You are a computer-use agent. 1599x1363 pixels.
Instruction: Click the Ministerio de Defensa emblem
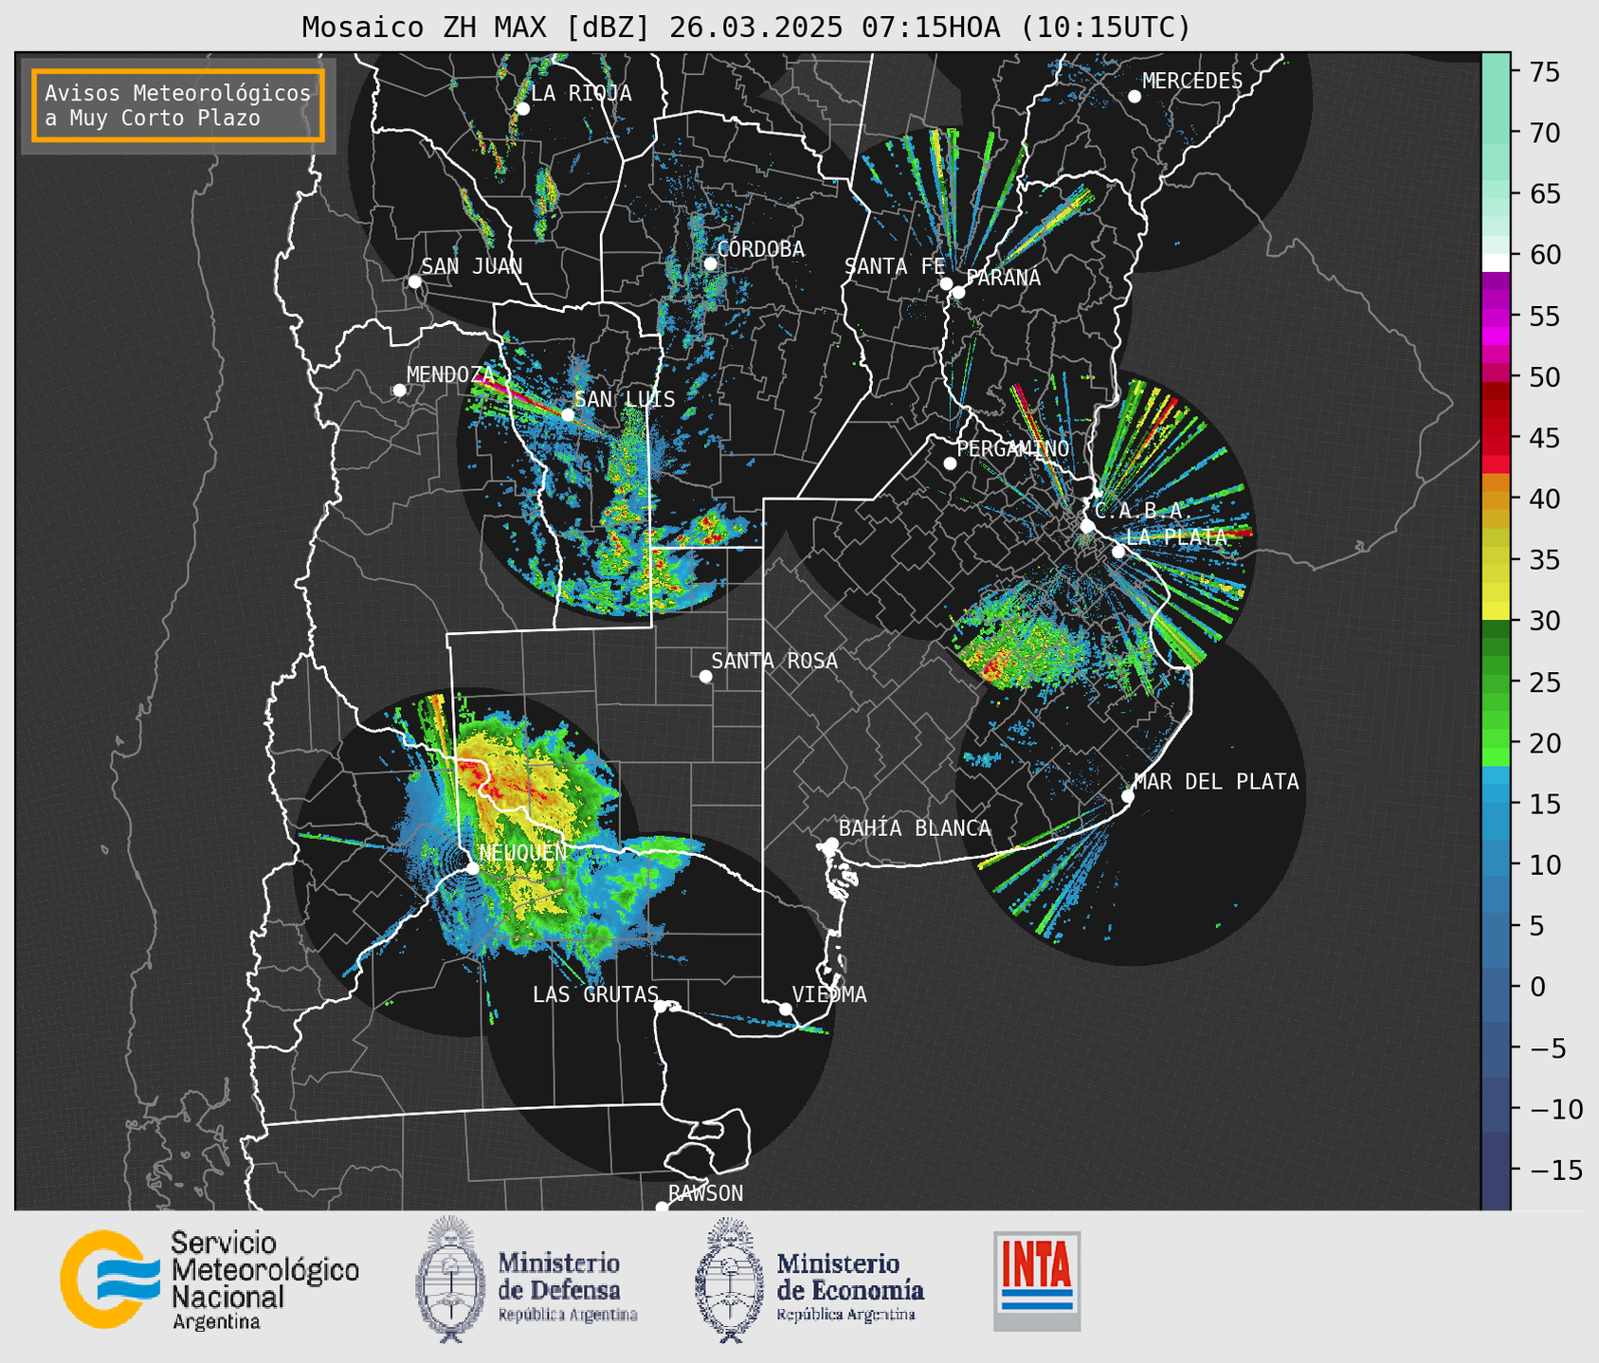[x=450, y=1280]
